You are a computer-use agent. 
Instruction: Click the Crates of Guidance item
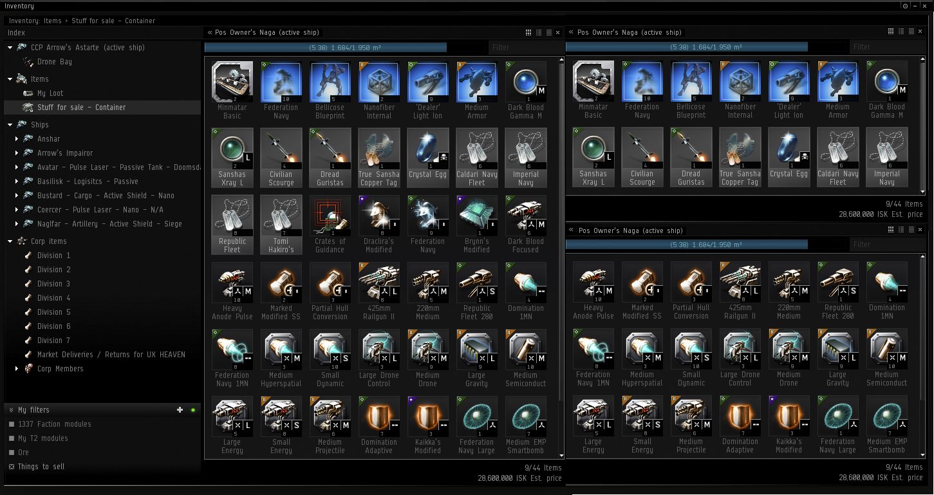pos(330,225)
